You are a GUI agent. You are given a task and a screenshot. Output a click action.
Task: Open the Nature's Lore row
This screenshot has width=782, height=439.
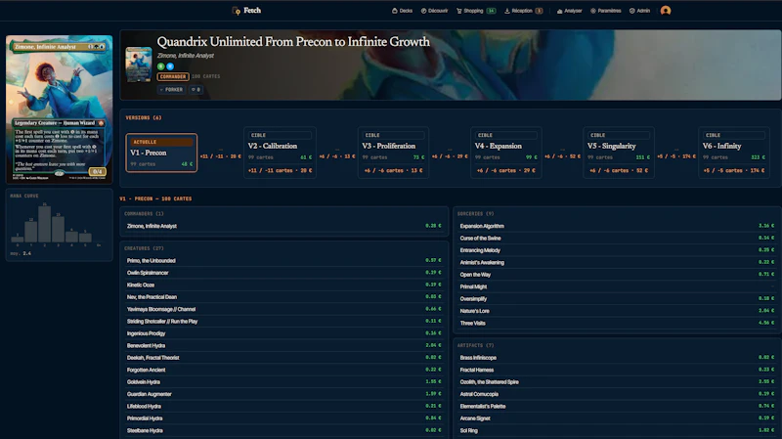click(x=617, y=311)
